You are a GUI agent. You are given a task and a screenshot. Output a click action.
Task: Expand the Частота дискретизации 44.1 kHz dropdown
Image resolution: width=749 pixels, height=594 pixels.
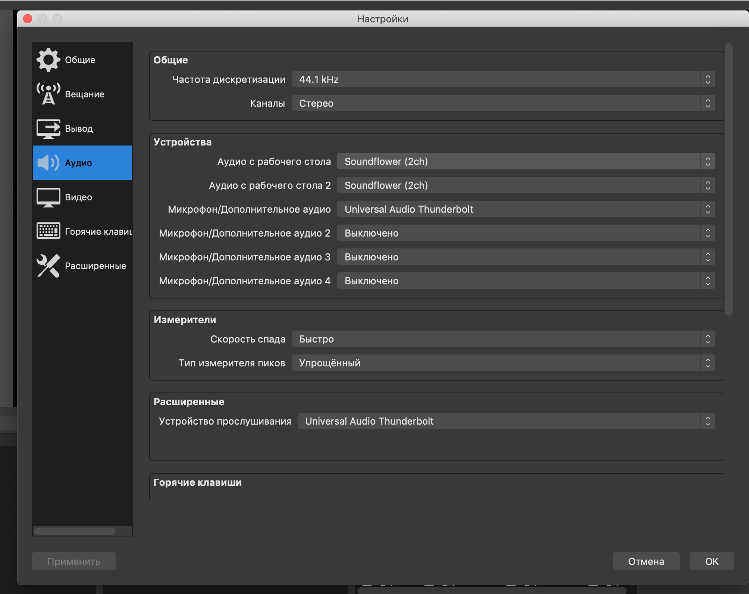[x=503, y=79]
